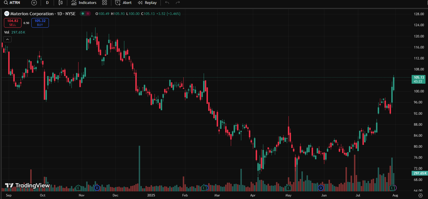Image resolution: width=428 pixels, height=199 pixels.
Task: Click the spread value 0.50
Action: (x=26, y=23)
